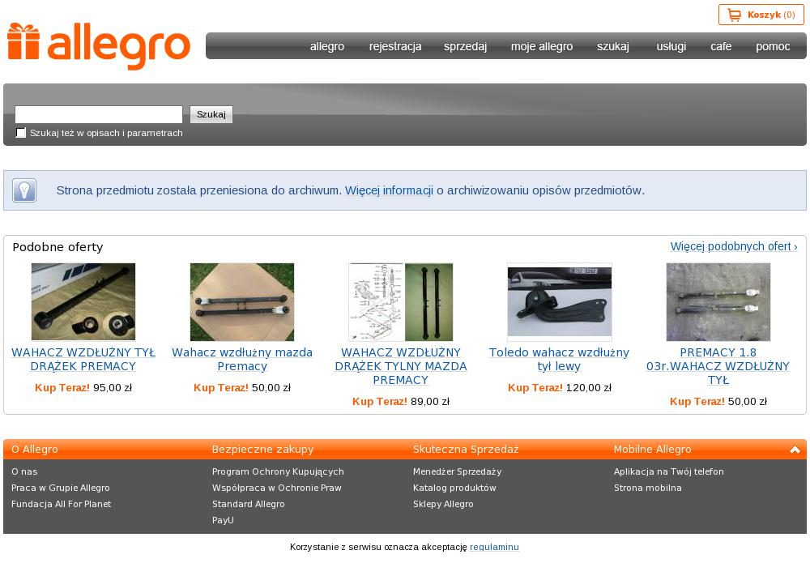Open the 'pomoc' menu item
The image size is (810, 563).
click(773, 46)
